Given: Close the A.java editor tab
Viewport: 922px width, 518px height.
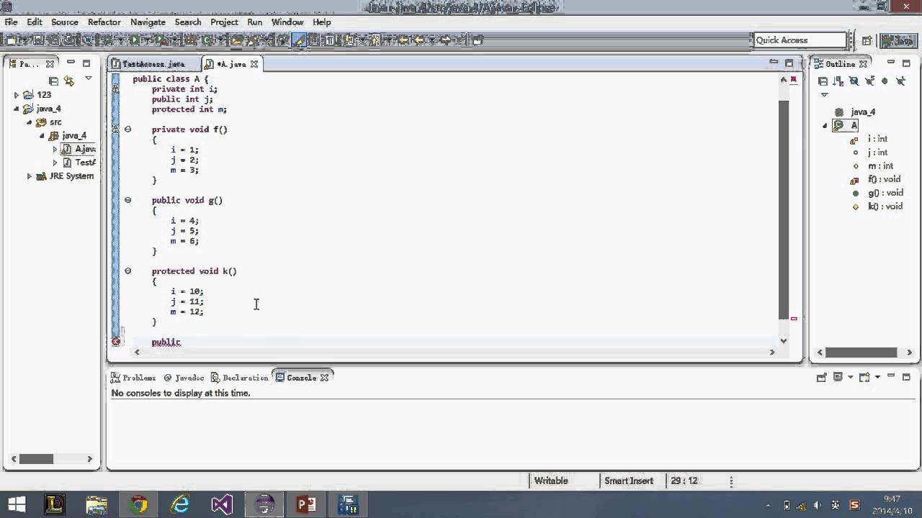Looking at the screenshot, I should 254,64.
